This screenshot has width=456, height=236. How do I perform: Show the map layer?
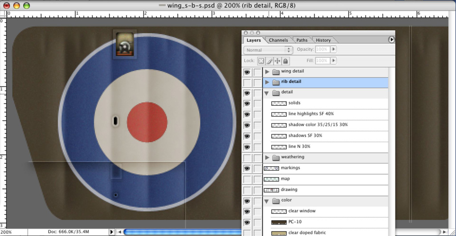click(x=247, y=180)
